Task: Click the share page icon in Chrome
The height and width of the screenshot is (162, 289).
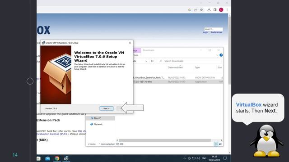Action: coord(196,10)
